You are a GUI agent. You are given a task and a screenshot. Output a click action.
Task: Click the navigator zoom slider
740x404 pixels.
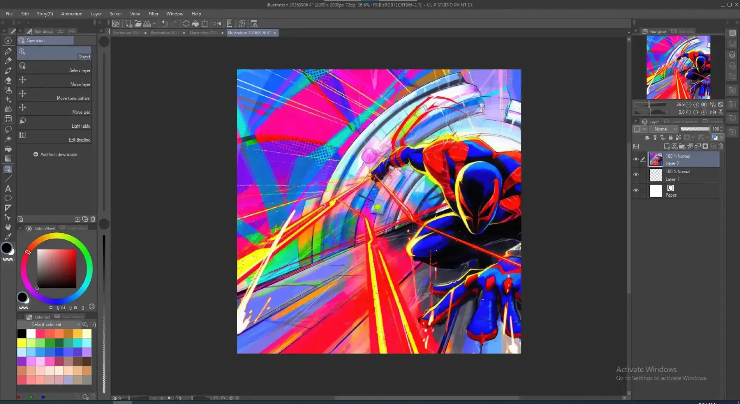tap(650, 105)
